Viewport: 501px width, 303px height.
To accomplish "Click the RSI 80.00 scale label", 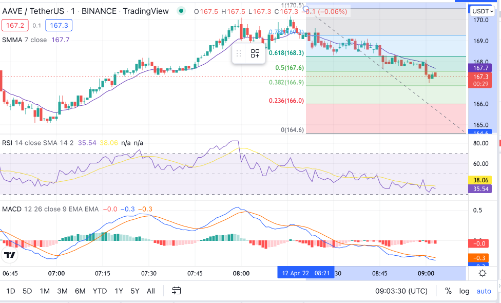I will coord(481,143).
